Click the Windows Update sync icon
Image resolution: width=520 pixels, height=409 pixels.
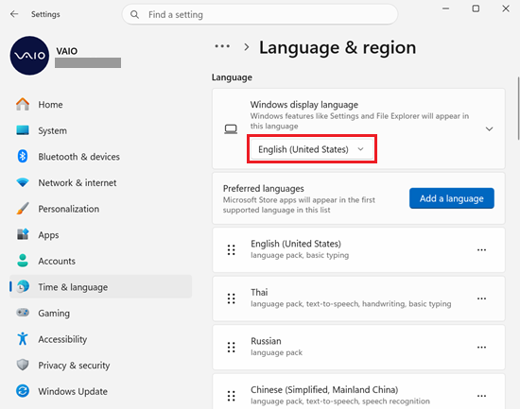(23, 391)
